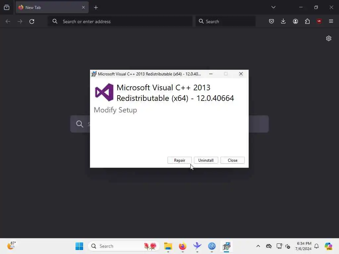
Task: Open qBittorrent from the taskbar
Action: (212, 246)
